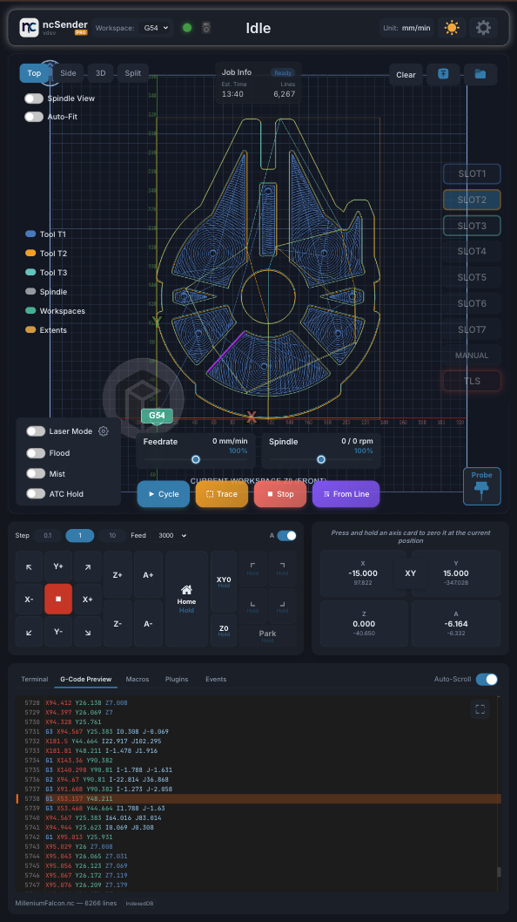
Task: Enable the Spindle View toggle
Action: (x=34, y=98)
